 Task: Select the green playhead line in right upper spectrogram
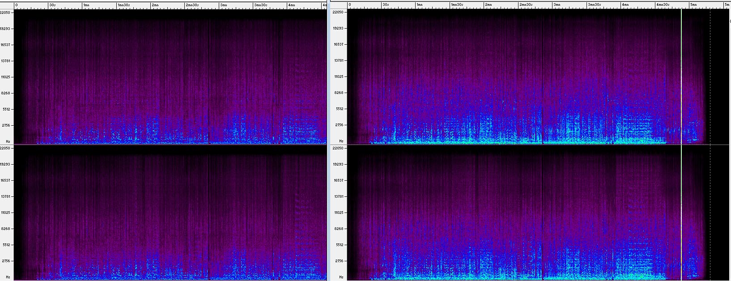coord(681,76)
